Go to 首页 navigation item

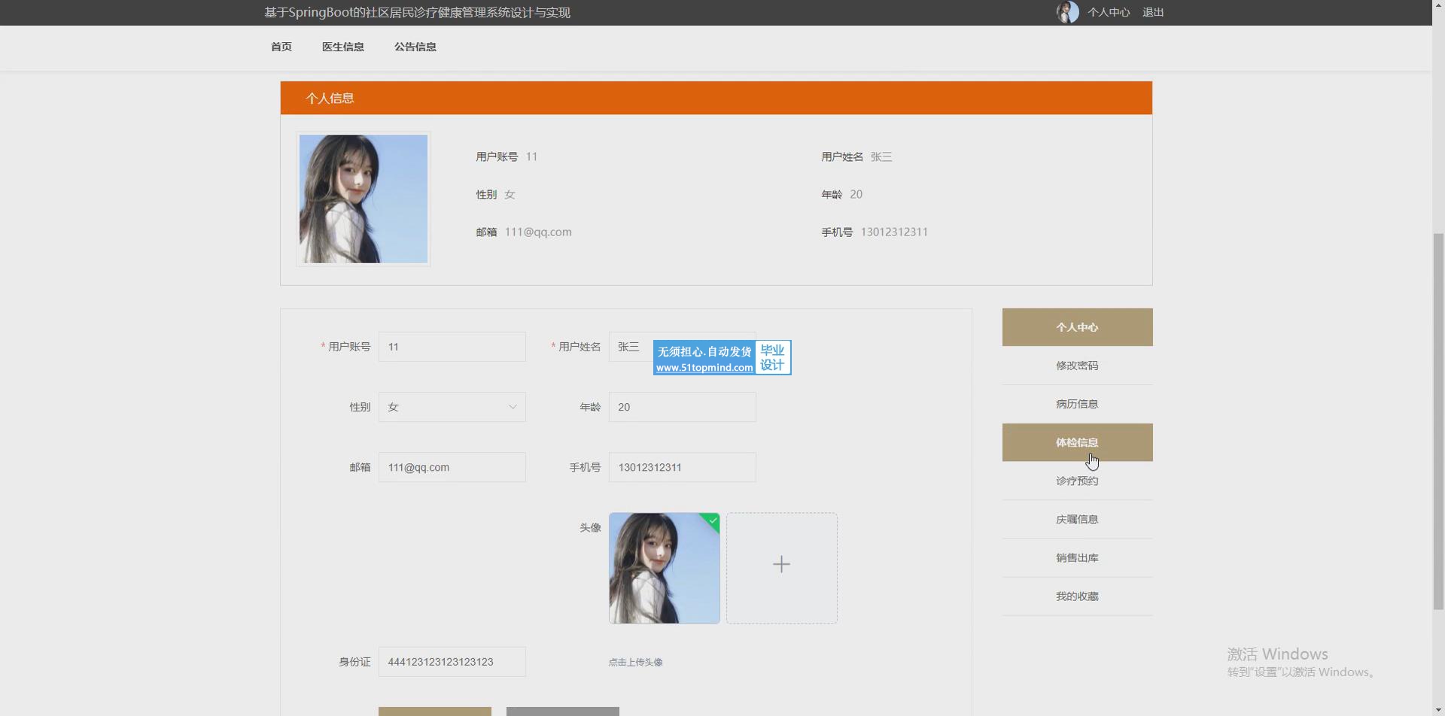point(281,47)
